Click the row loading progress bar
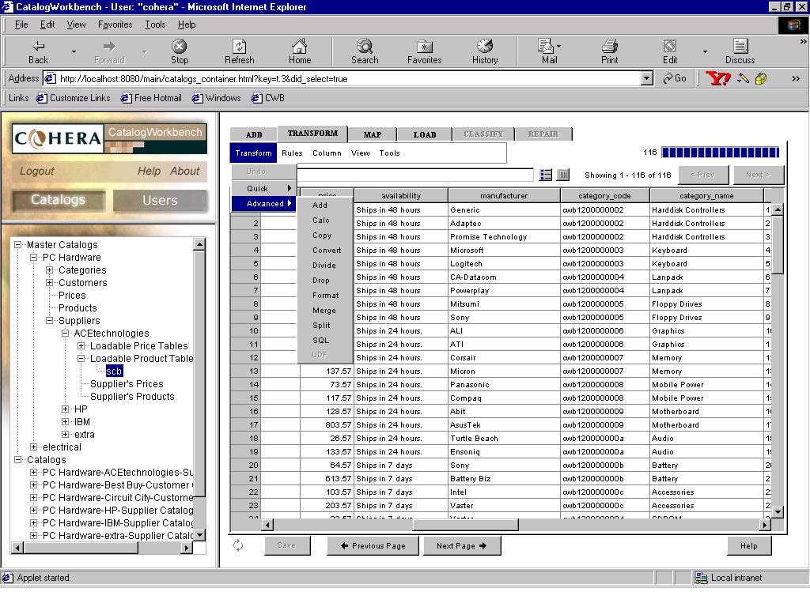 [720, 153]
